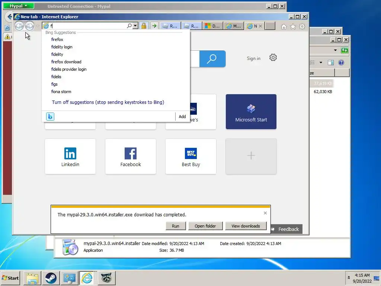
Task: Switch to the 'D...' Microsoft tab
Action: click(212, 26)
